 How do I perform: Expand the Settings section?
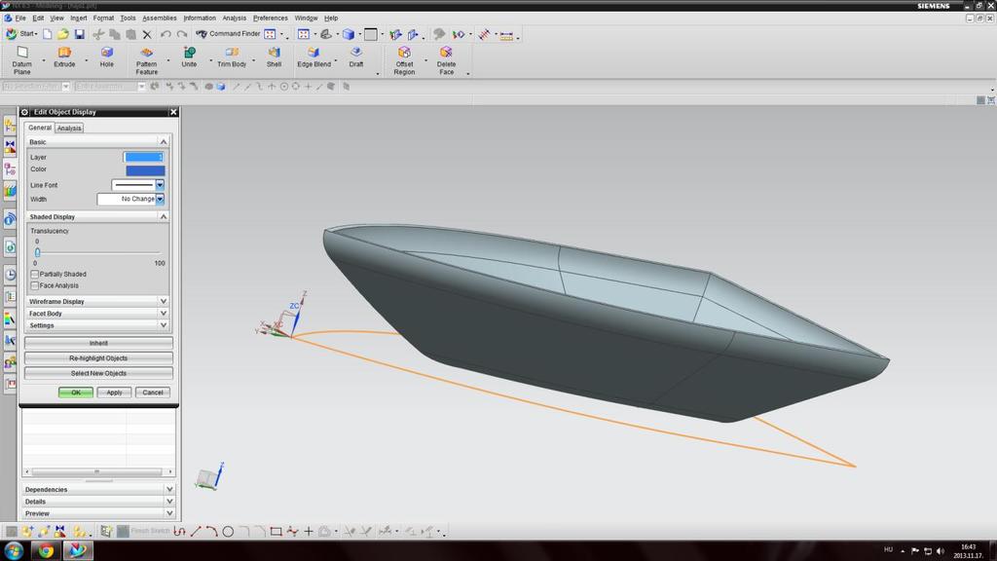click(x=164, y=325)
